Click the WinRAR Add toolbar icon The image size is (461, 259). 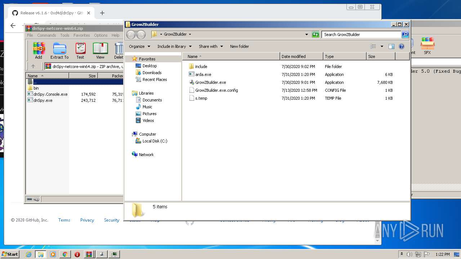pyautogui.click(x=39, y=49)
